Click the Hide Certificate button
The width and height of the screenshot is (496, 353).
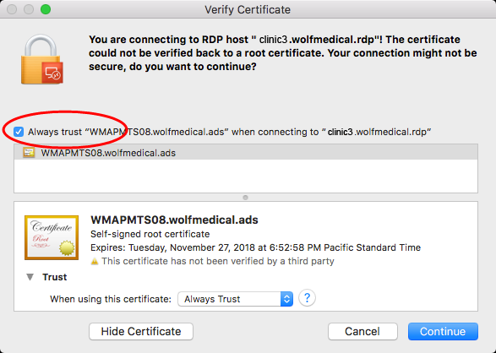point(141,332)
